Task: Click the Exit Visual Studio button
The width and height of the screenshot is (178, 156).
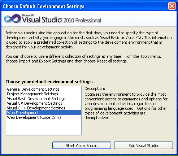Action: [x=143, y=146]
